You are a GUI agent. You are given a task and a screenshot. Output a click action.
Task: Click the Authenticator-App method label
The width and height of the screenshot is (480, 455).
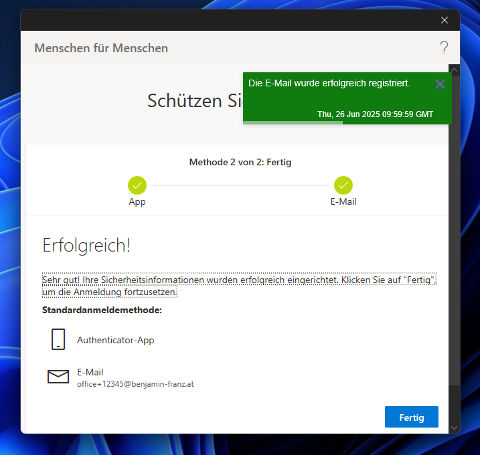coord(115,340)
